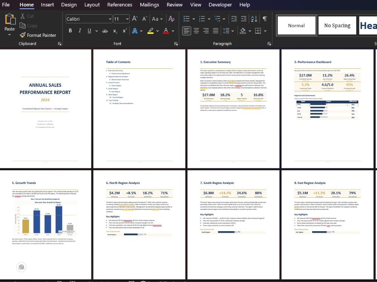Screen dimensions: 377x282
Task: Click the Copy icon
Action: (23, 26)
